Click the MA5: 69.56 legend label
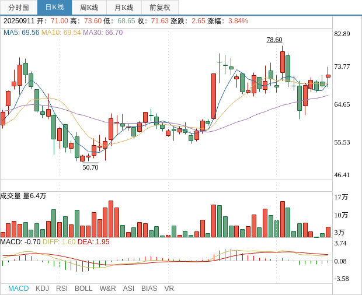This screenshot has width=362, height=295. (x=21, y=33)
